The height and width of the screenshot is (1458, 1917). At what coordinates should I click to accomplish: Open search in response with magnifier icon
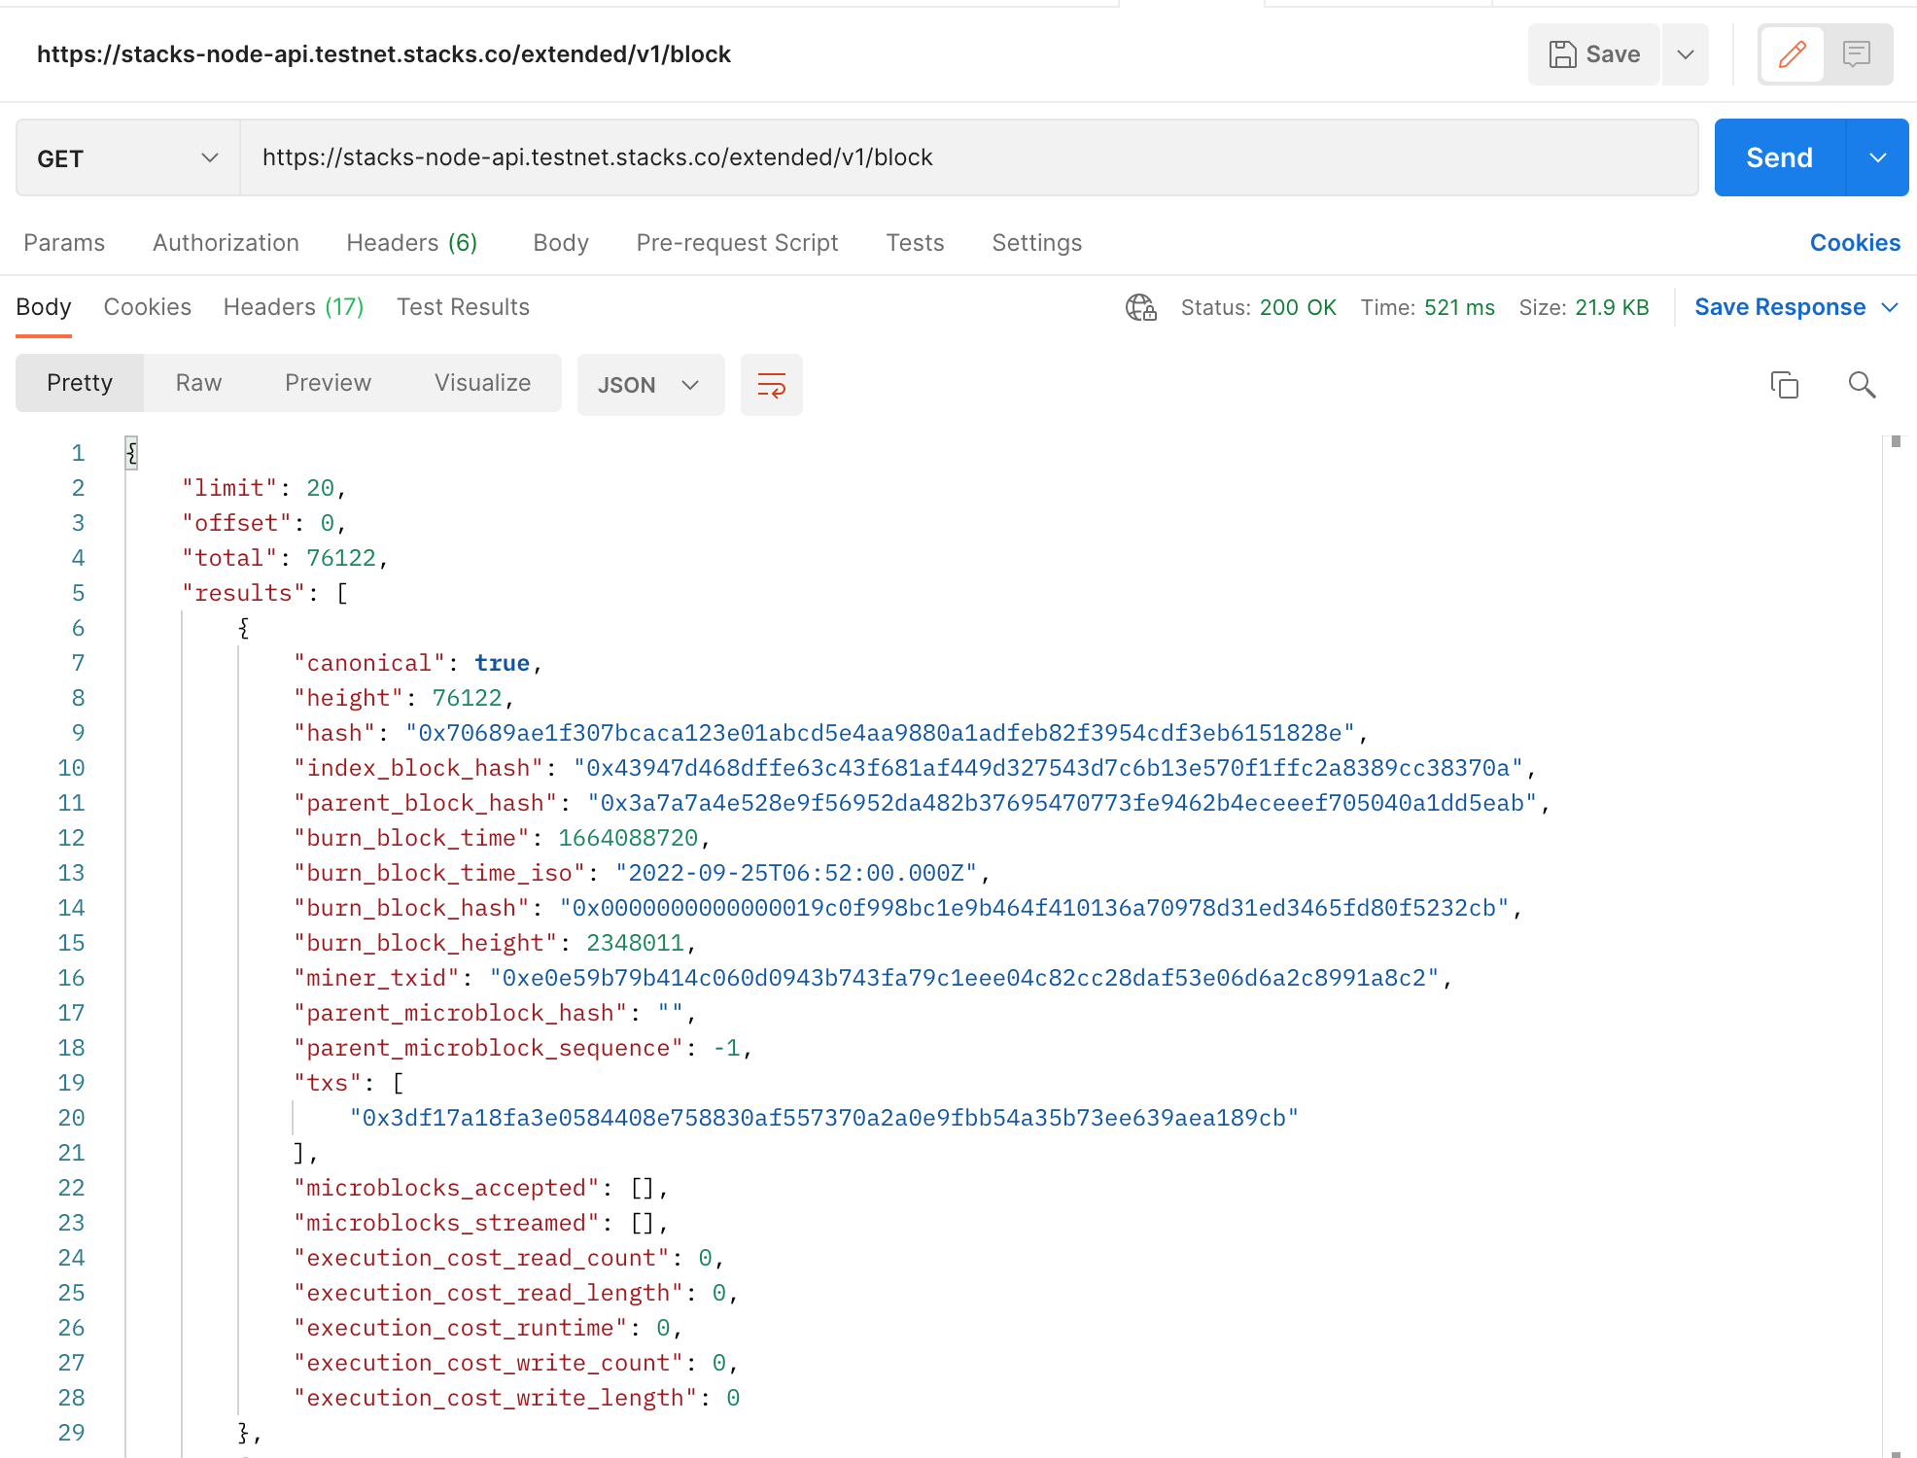point(1862,385)
